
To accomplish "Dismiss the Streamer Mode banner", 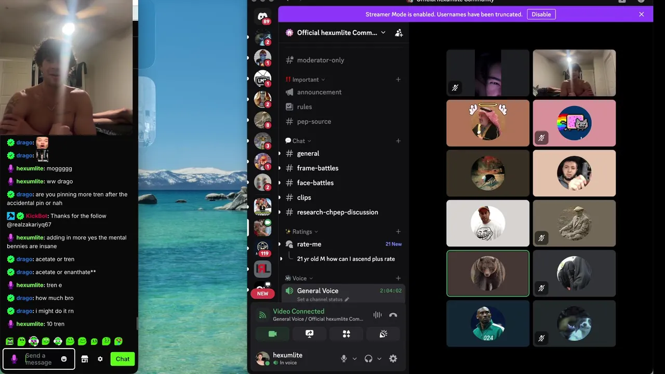I will [642, 15].
